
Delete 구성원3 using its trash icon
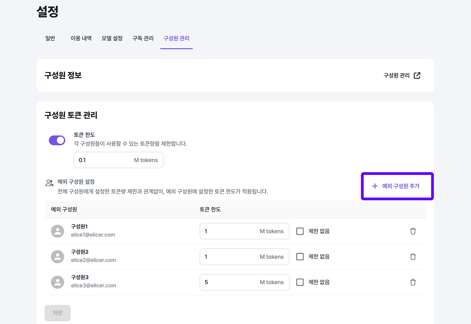(413, 282)
